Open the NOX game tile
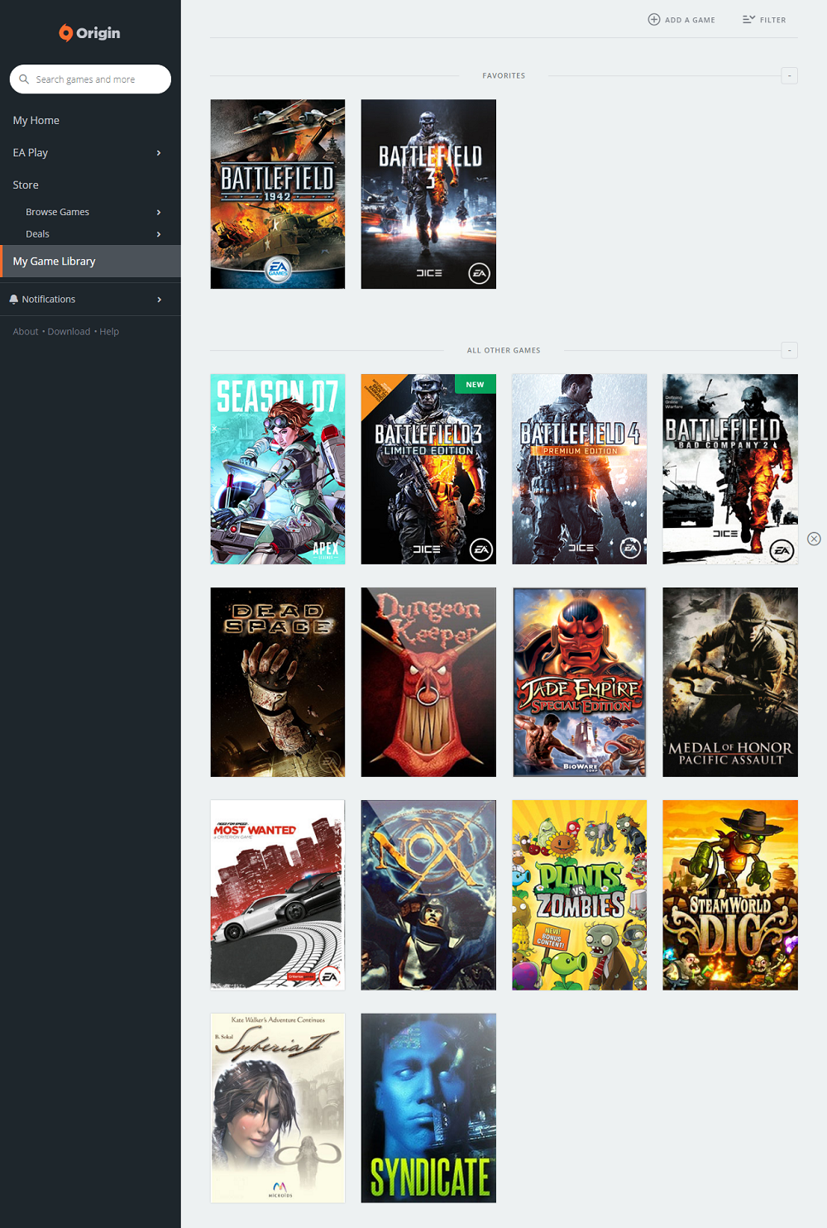827x1228 pixels. (x=428, y=895)
